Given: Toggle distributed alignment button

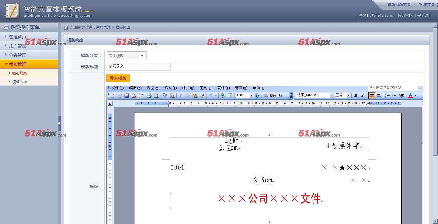Looking at the screenshot, I should click(379, 96).
